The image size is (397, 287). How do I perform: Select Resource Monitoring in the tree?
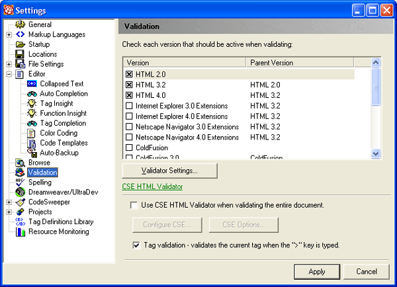pyautogui.click(x=59, y=231)
